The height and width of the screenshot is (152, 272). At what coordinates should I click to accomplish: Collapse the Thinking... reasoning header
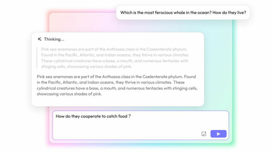[51, 39]
